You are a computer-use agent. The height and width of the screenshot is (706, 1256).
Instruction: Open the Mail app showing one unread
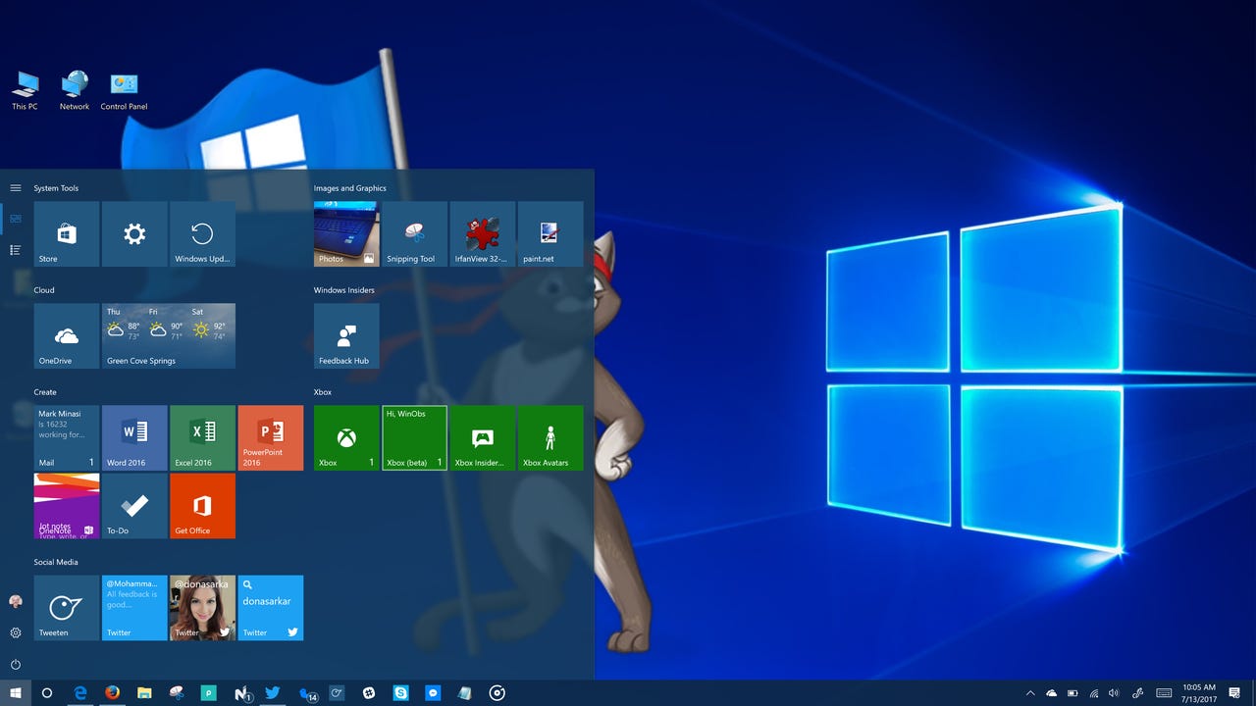[66, 437]
